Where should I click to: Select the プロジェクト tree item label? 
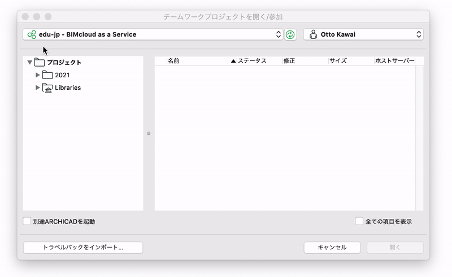click(x=64, y=63)
